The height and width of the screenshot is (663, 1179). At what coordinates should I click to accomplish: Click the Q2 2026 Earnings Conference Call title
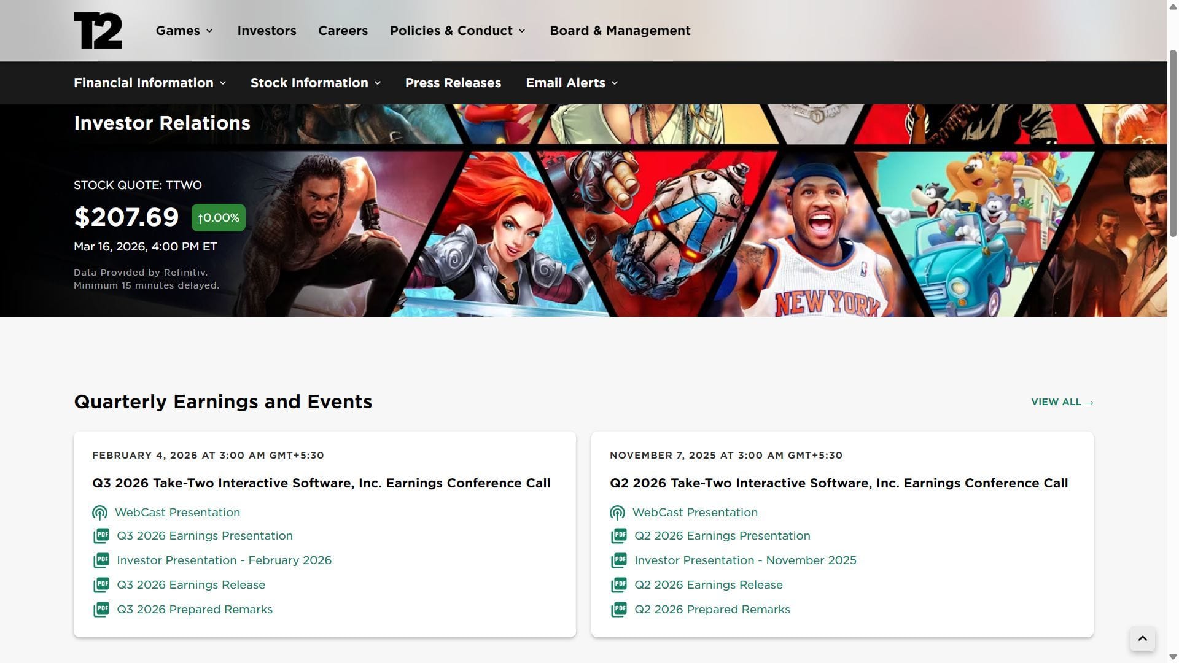pos(839,484)
